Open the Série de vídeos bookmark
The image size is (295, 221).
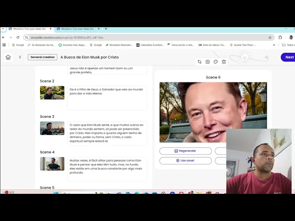[x=212, y=45]
